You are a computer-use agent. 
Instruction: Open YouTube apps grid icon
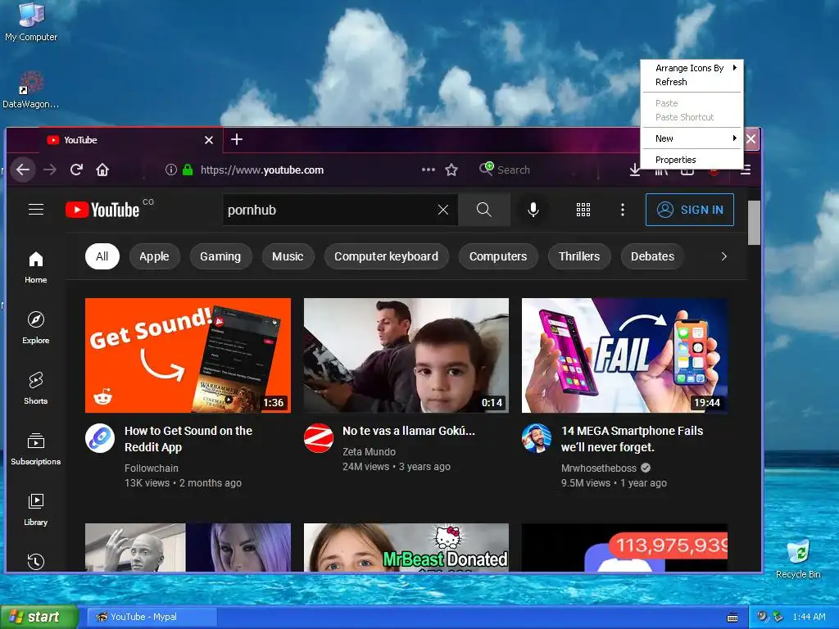click(583, 210)
